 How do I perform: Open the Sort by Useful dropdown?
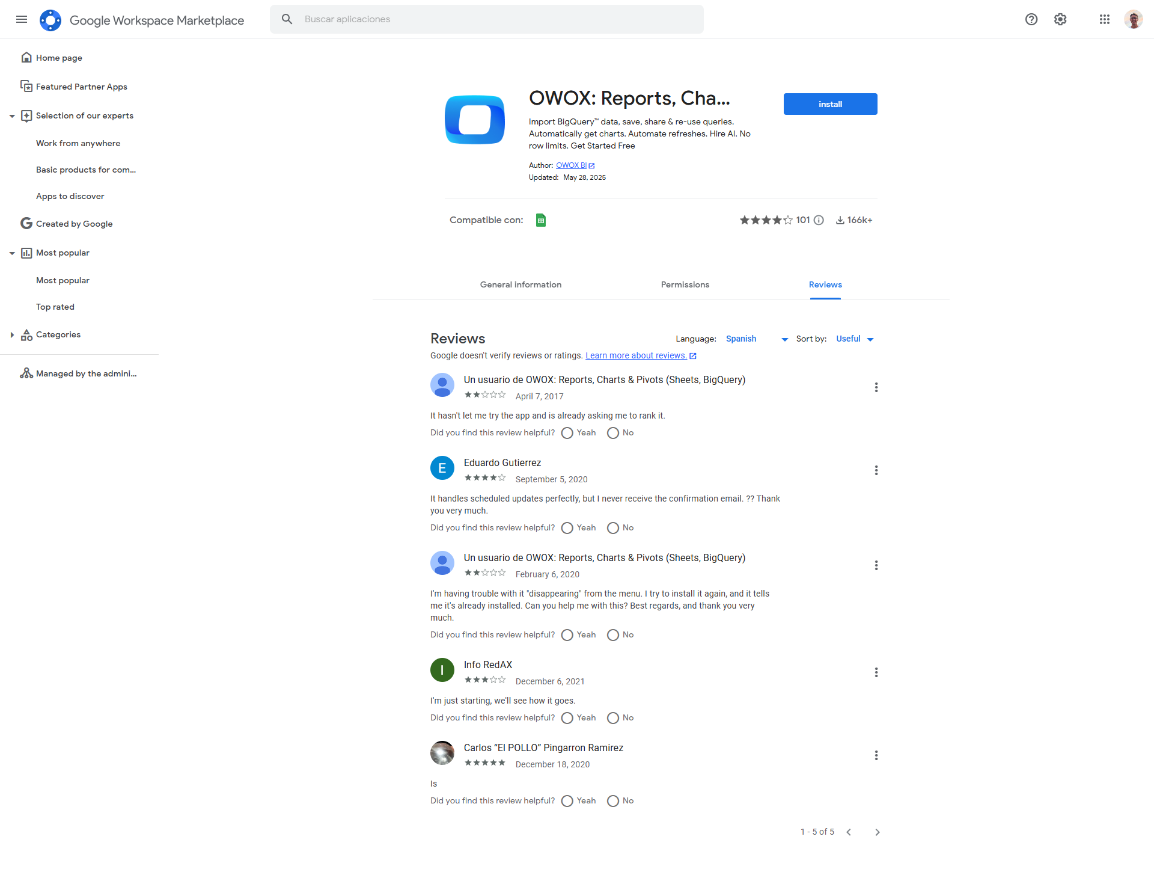pos(855,339)
